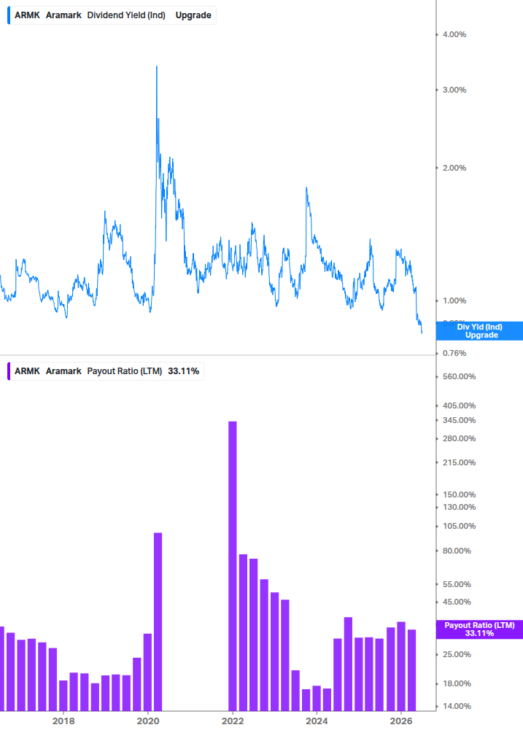Click the tall payout ratio bar at 2020
This screenshot has height=733, width=523.
(158, 621)
